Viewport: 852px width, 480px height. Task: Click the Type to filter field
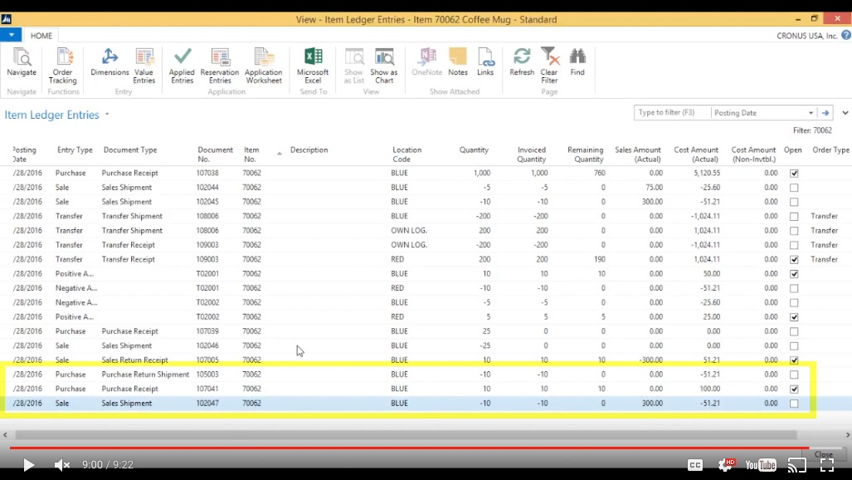[672, 113]
